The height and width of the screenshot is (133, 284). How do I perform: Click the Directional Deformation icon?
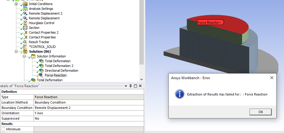(41, 71)
